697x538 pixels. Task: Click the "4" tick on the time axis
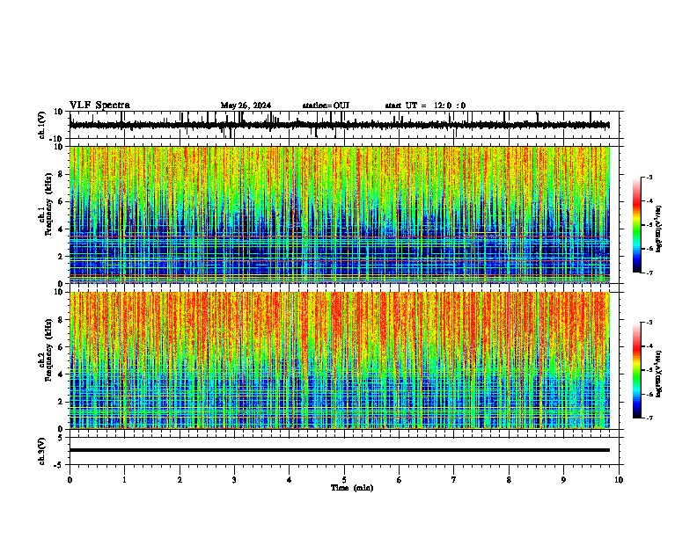pos(290,480)
